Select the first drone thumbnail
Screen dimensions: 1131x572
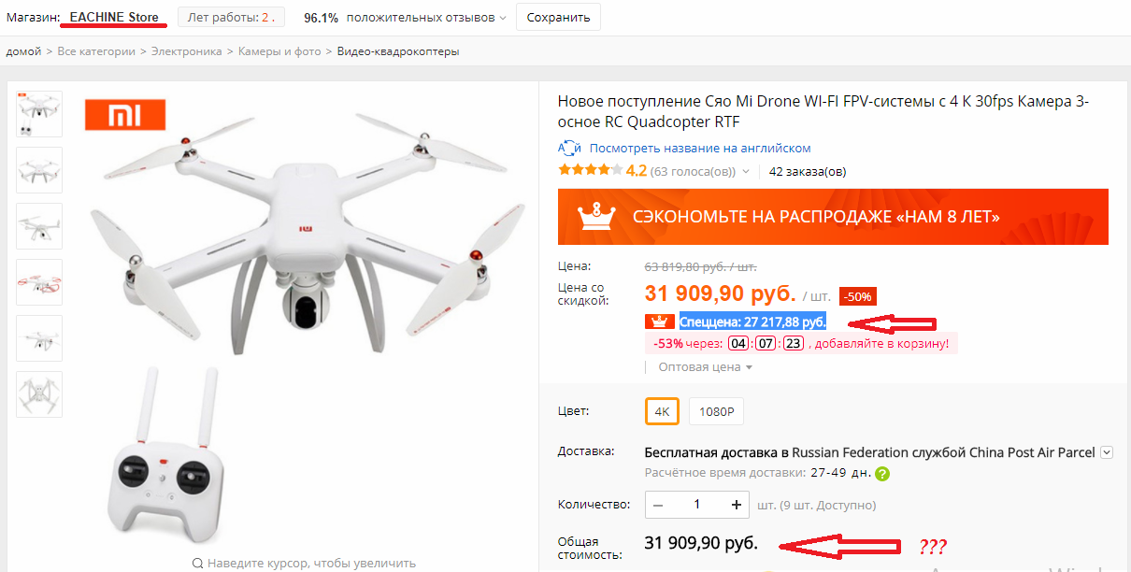coord(39,114)
